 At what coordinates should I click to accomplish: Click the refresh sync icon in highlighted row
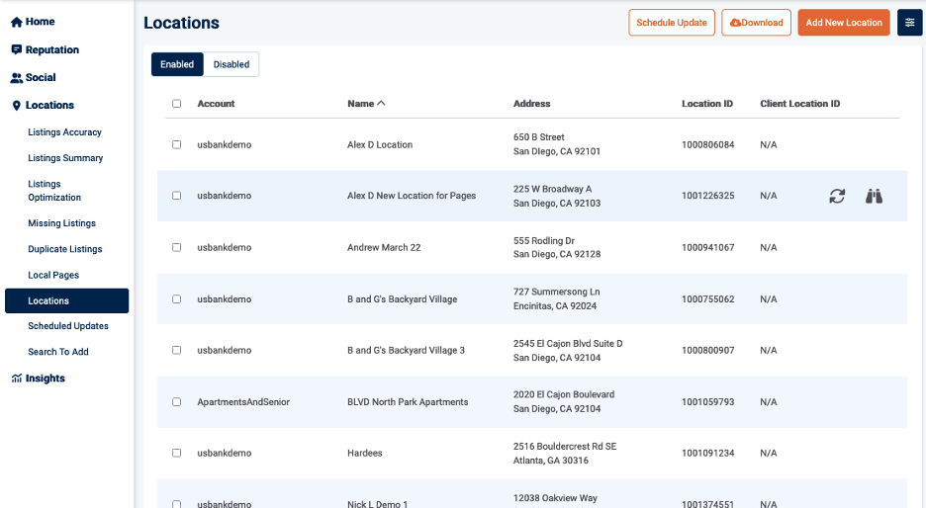click(x=837, y=196)
